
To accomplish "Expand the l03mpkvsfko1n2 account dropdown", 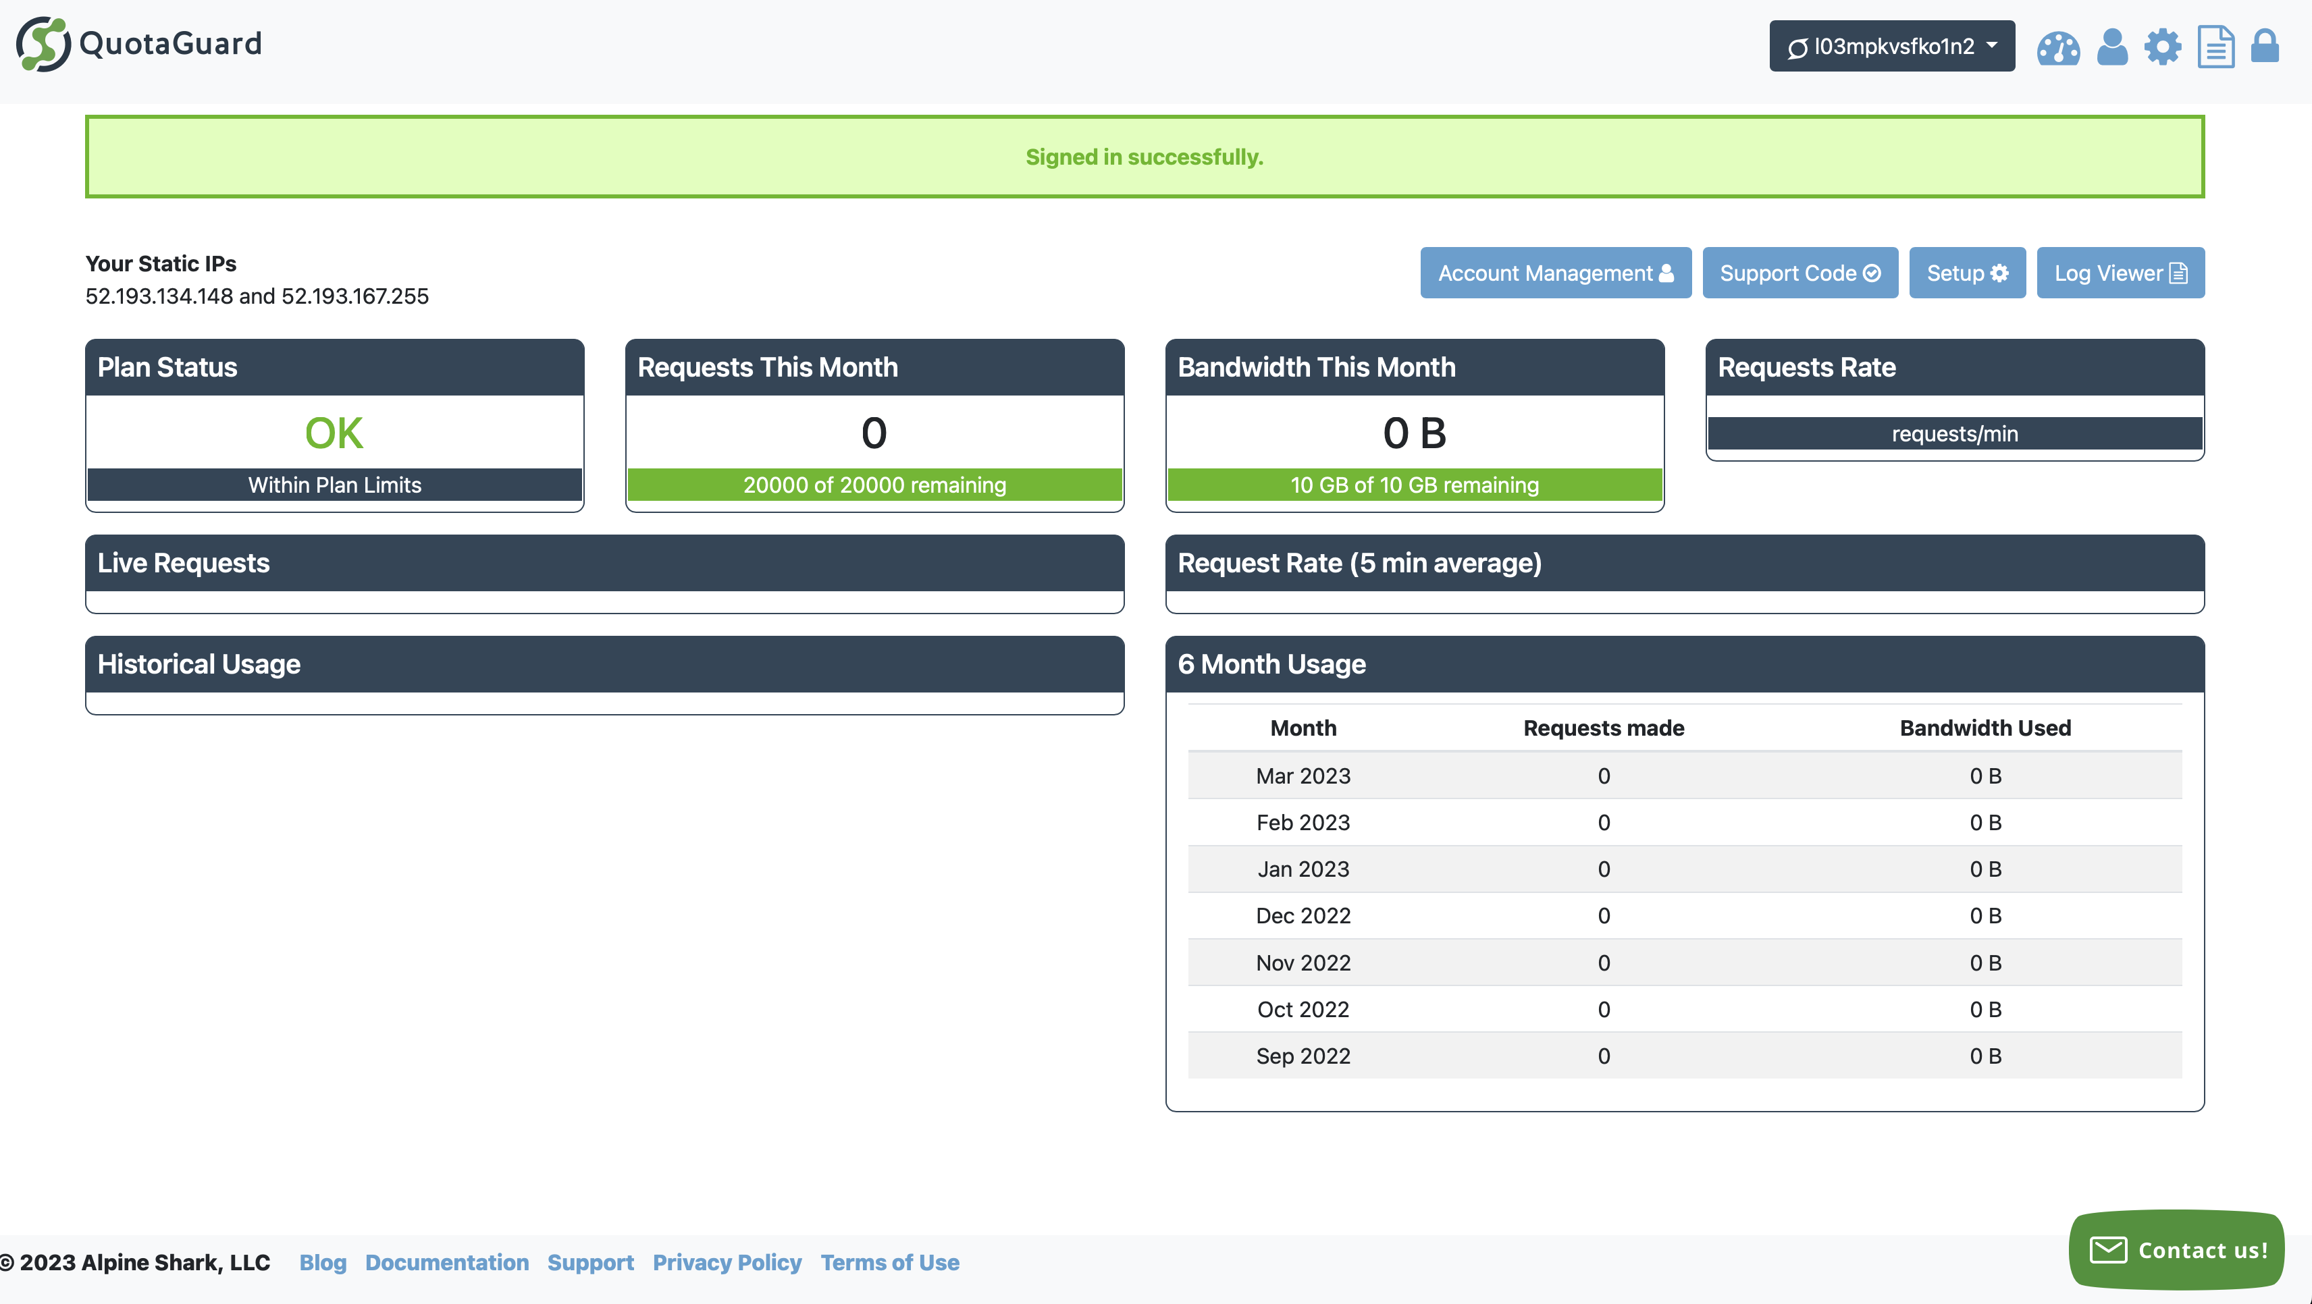I will (1892, 46).
